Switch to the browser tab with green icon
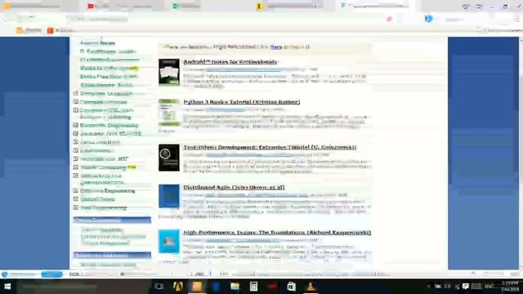The image size is (523, 294). 207,6
